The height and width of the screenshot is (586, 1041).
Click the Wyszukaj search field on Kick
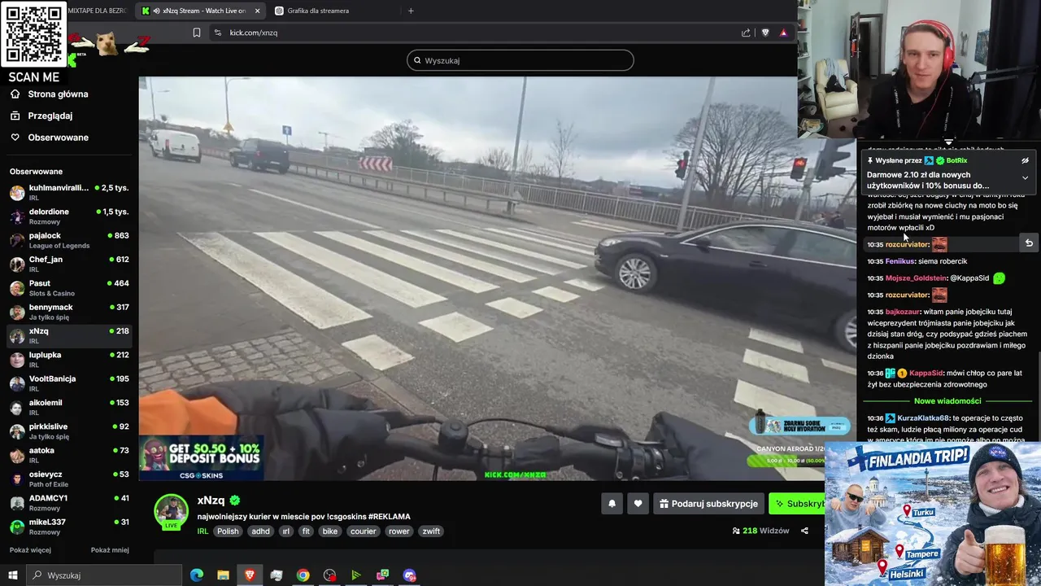[x=520, y=60]
